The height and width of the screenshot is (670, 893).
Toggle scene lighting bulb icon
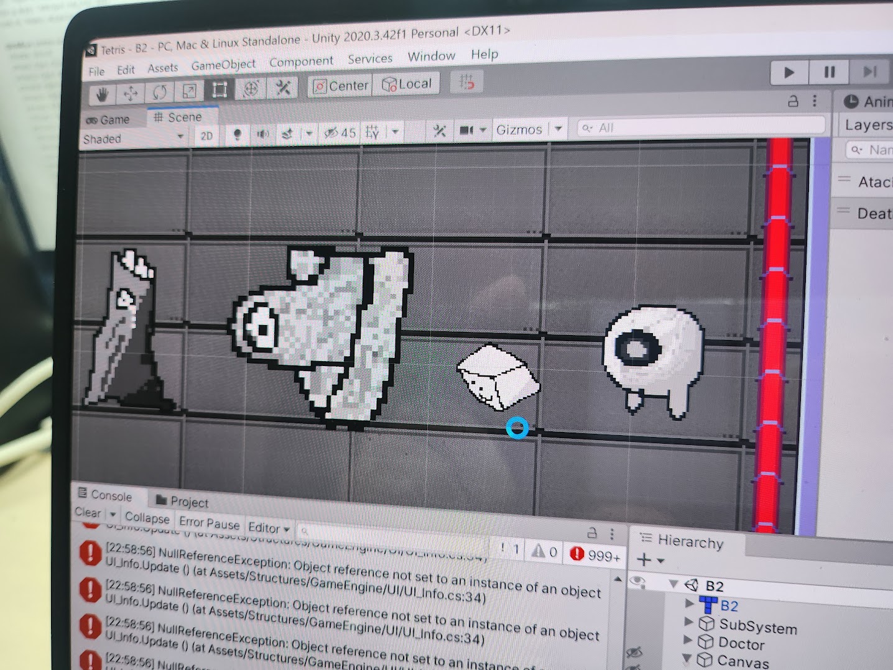click(x=237, y=135)
